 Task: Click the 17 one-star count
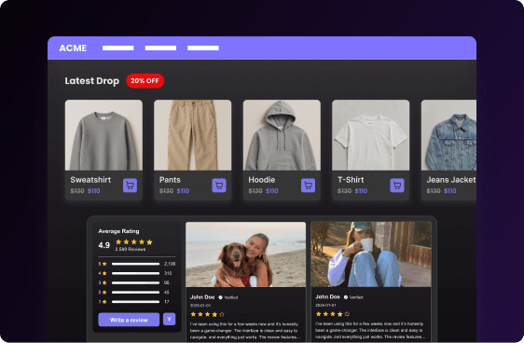tap(167, 302)
